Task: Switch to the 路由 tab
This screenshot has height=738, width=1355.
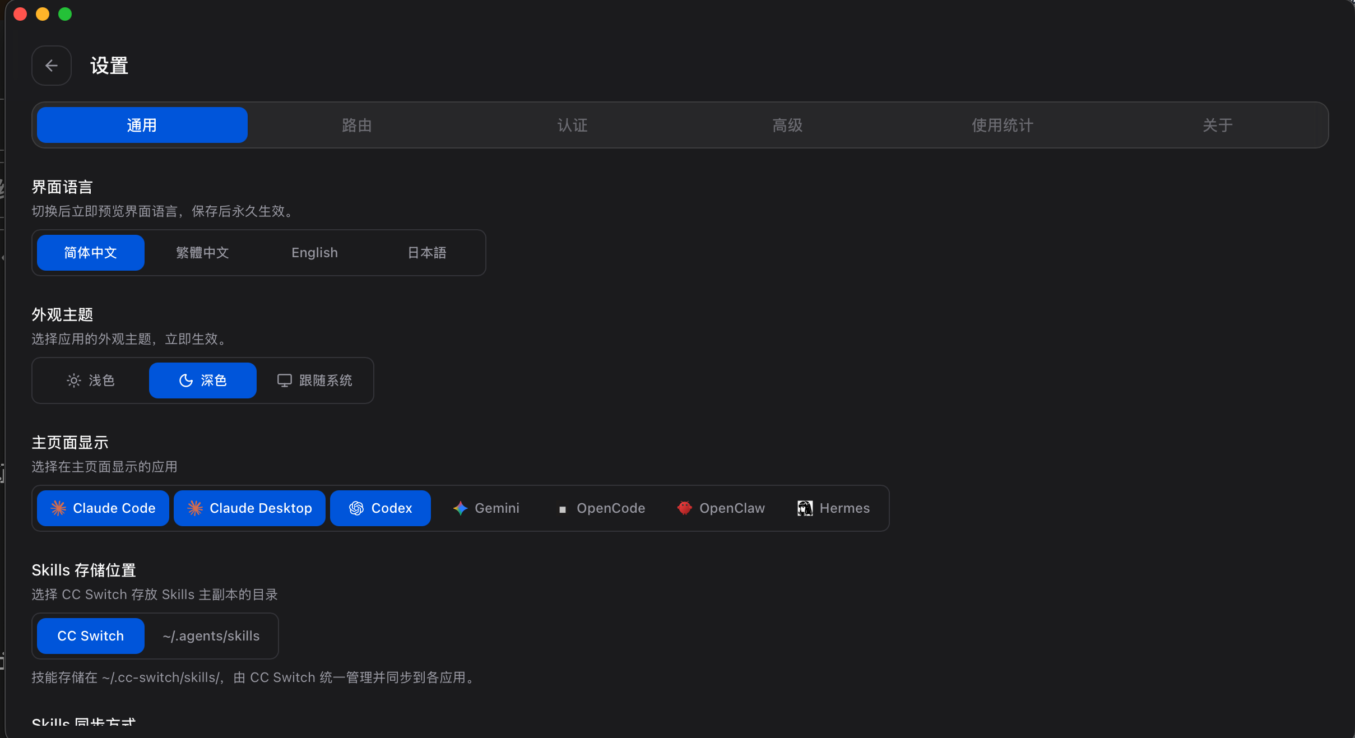Action: point(357,125)
